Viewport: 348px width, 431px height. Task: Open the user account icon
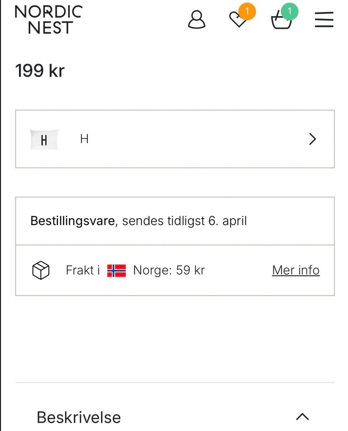[x=196, y=20]
